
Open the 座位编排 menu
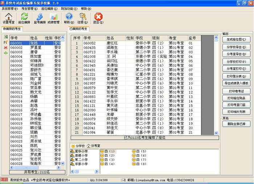[x=49, y=9]
